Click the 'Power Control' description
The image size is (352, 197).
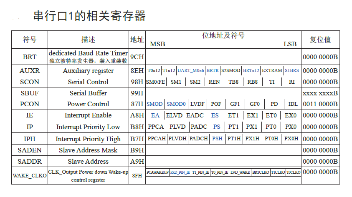pos(88,104)
